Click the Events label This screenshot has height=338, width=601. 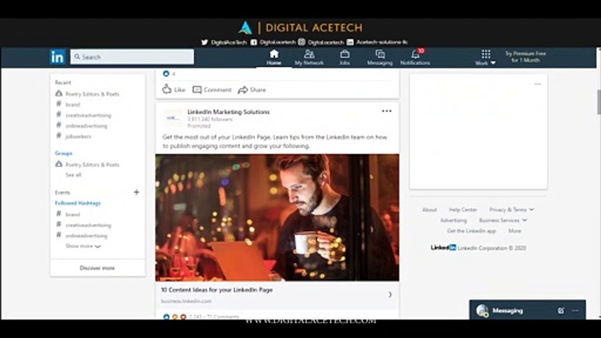[x=62, y=192]
